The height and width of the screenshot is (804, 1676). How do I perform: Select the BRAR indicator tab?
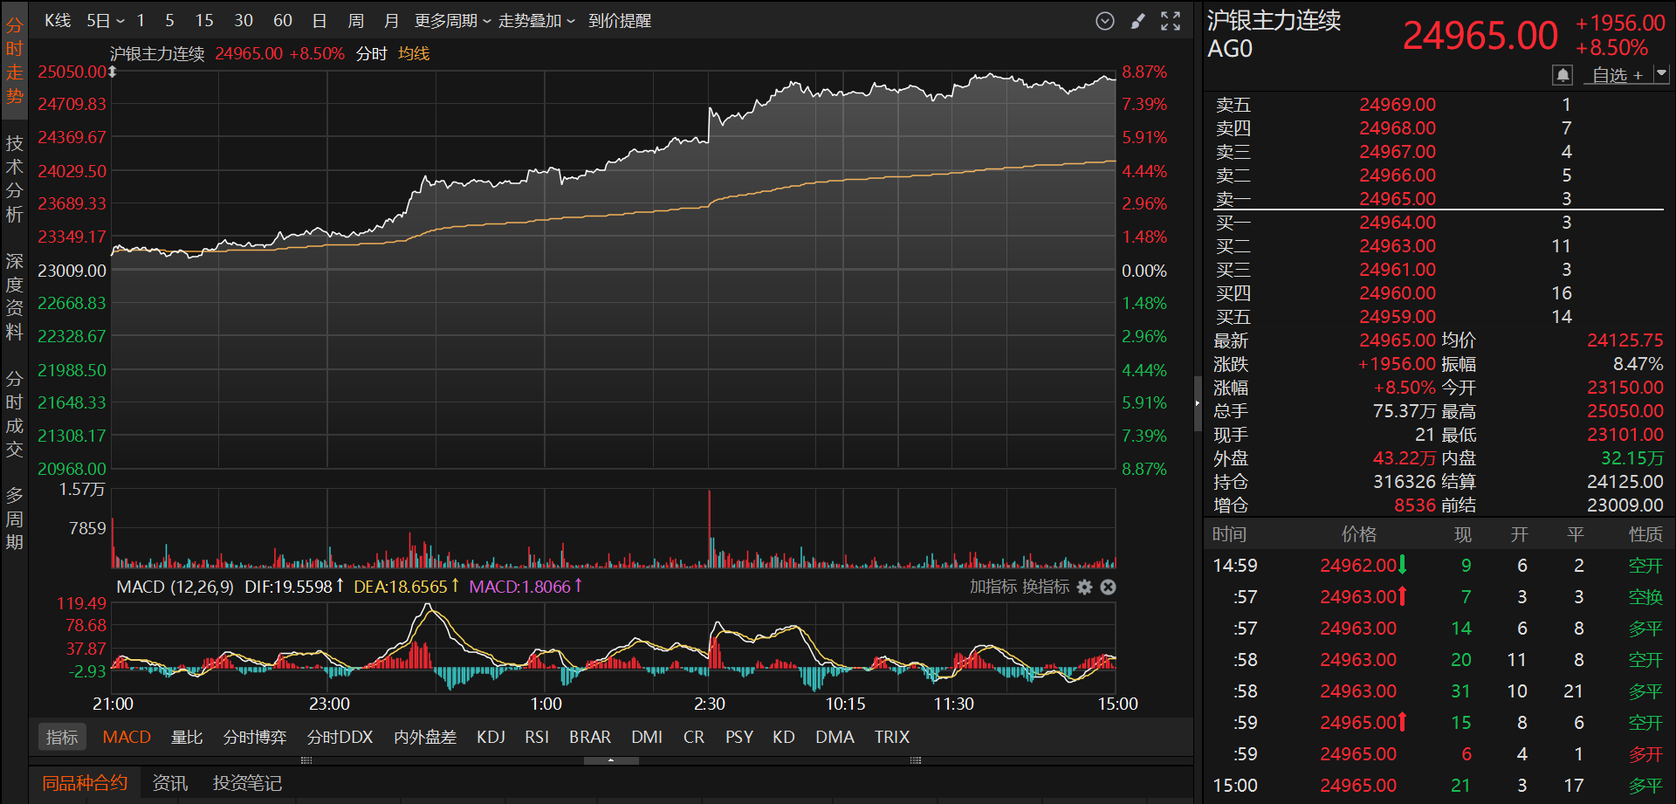(x=590, y=737)
